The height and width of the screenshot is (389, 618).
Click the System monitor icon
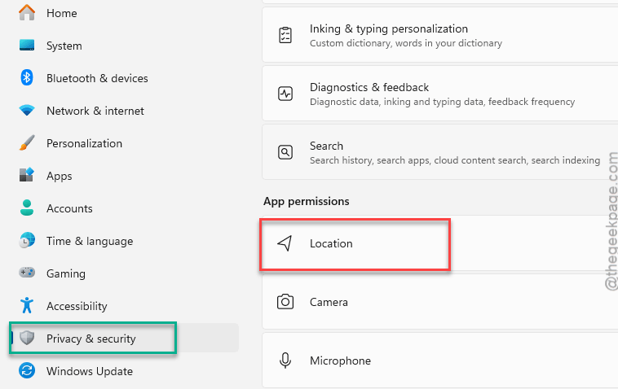pyautogui.click(x=27, y=46)
